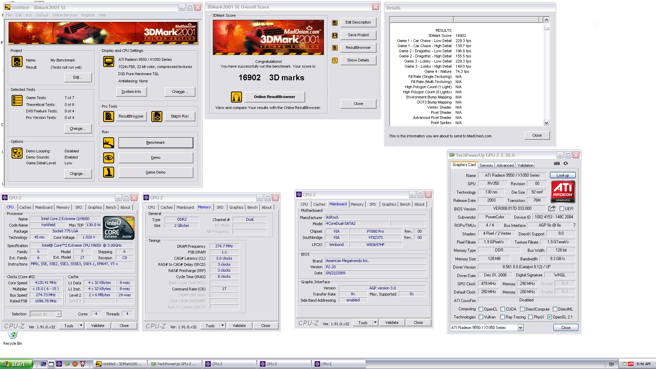Click the Selected Tests checklist icon
This screenshot has height=369, width=656.
17,100
